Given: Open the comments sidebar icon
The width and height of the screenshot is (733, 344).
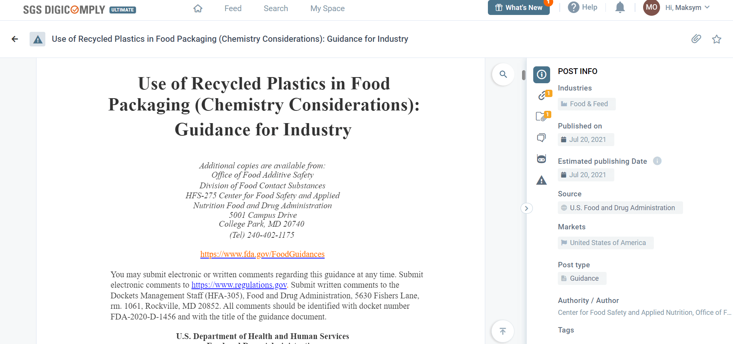Looking at the screenshot, I should click(541, 138).
